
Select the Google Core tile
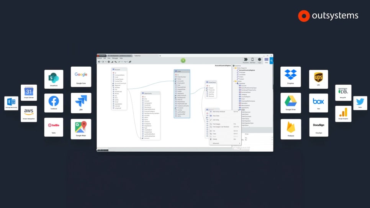pos(81,77)
